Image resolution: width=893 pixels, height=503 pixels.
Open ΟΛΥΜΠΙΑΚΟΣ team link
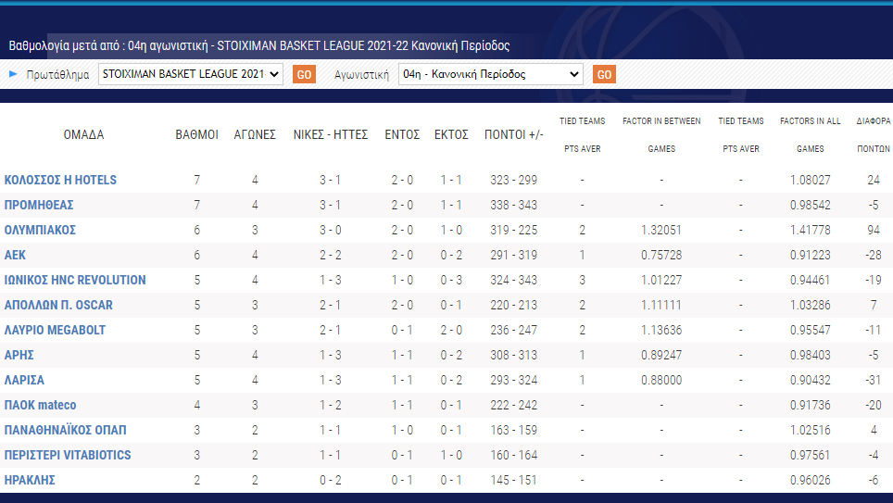pos(40,230)
